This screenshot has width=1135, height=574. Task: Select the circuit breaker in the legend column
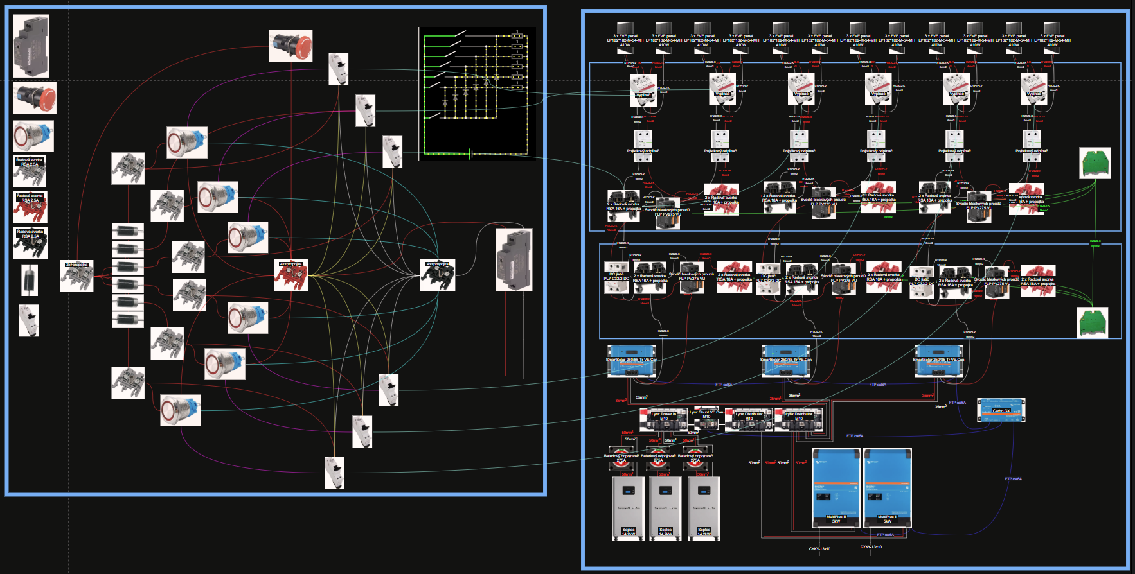click(29, 320)
